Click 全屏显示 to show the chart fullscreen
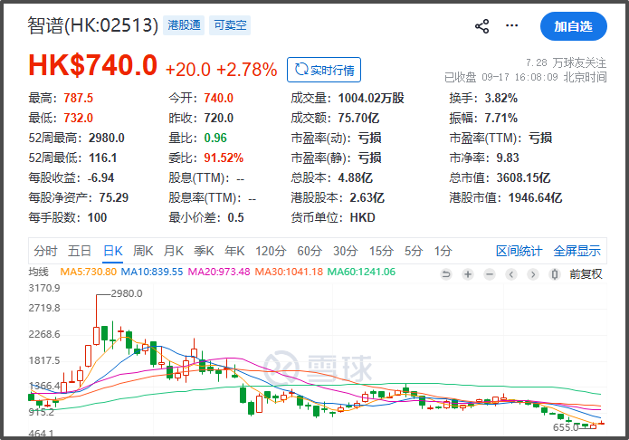The width and height of the screenshot is (629, 440). (x=577, y=252)
